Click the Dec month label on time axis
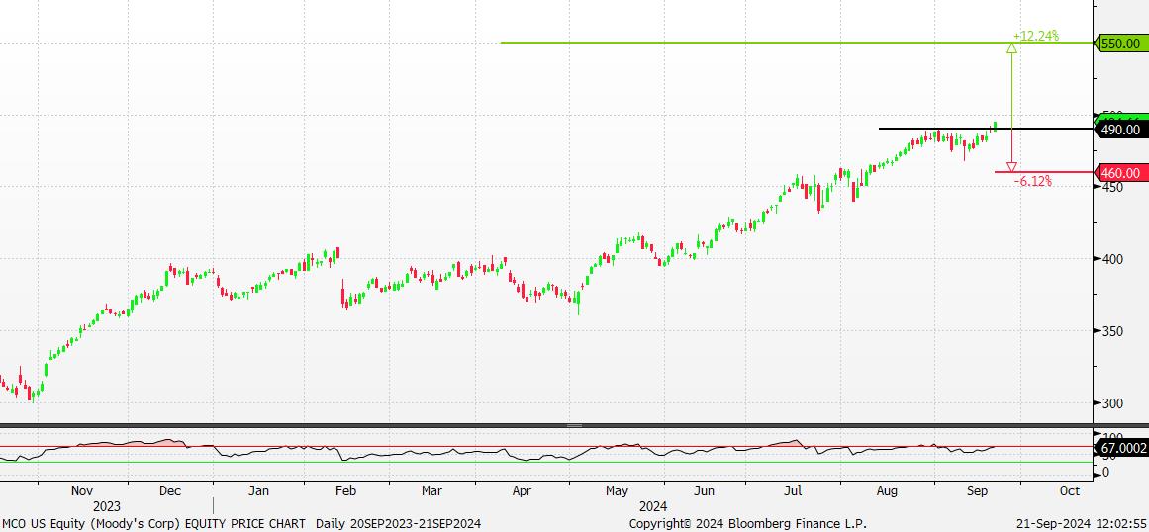The width and height of the screenshot is (1149, 532). [x=170, y=491]
